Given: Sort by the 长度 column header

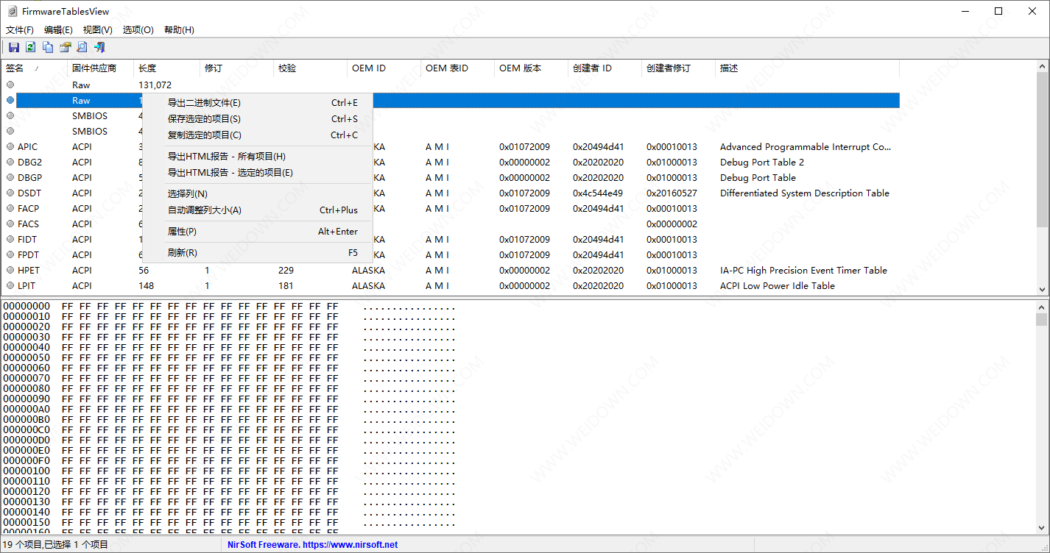Looking at the screenshot, I should click(x=167, y=68).
